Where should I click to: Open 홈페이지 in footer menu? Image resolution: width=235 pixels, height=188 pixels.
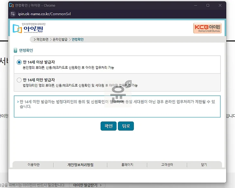coord(127,165)
